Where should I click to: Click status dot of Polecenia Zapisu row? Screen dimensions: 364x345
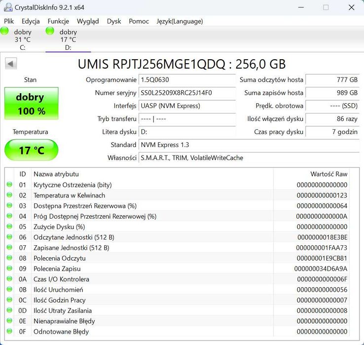point(9,268)
